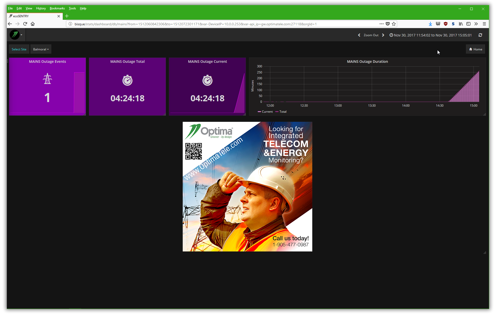Viewport: 496px width, 314px height.
Task: Click the 04:24:18 value in Outage Total
Action: 127,98
